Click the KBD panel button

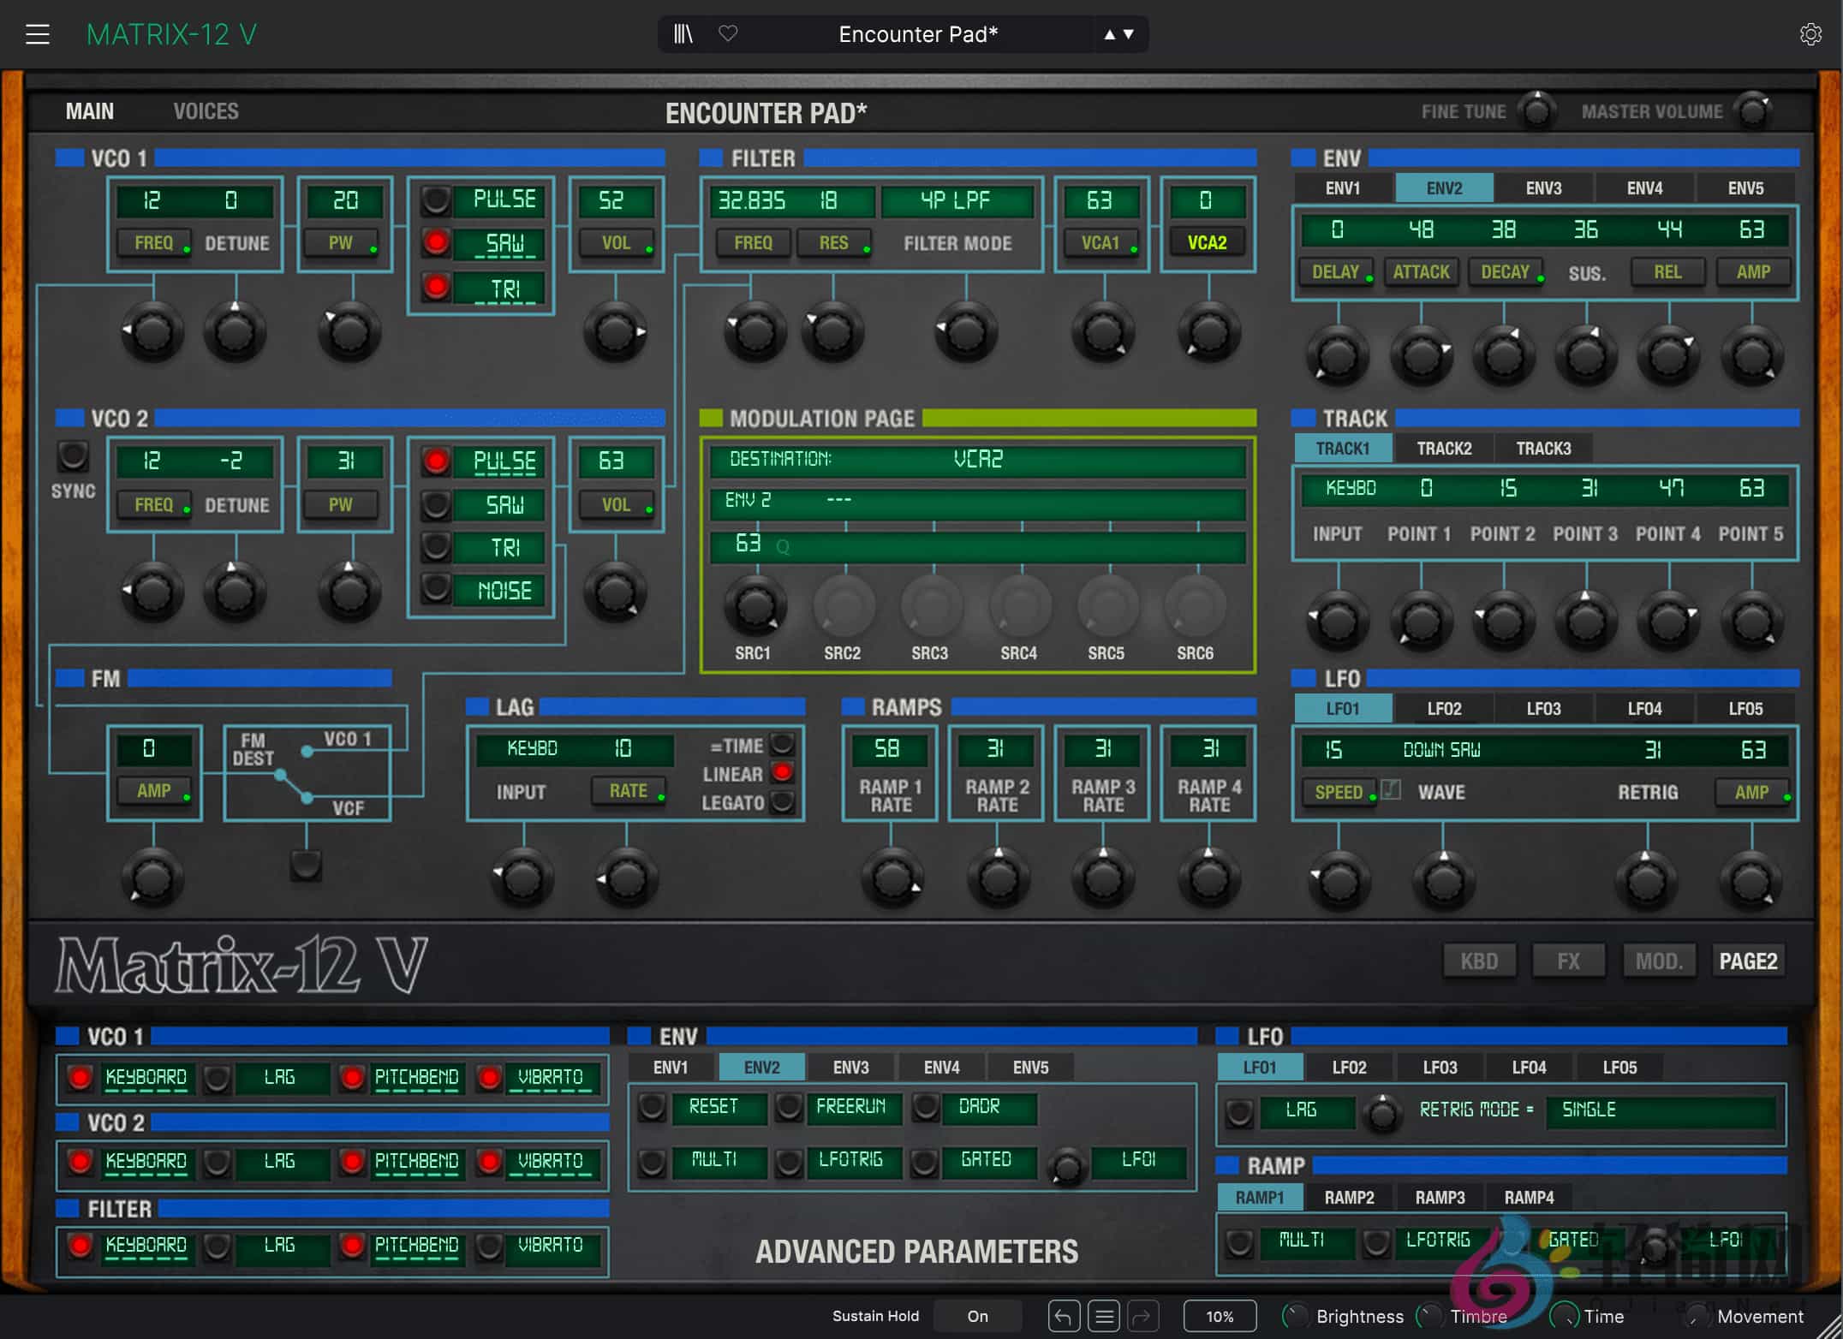click(1479, 961)
